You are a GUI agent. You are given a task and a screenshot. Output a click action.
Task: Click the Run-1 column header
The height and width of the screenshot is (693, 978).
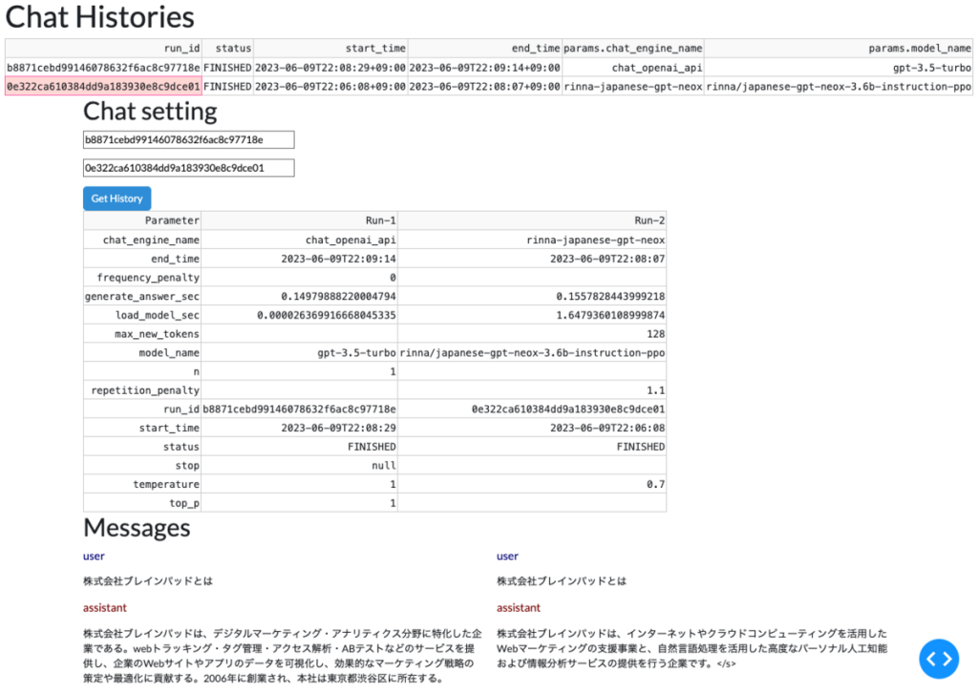299,220
